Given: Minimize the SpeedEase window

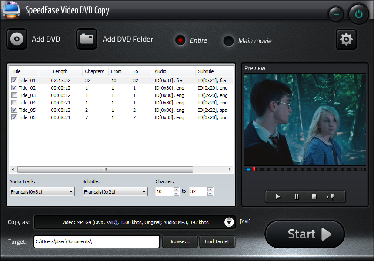Looking at the screenshot, I should pos(336,14).
